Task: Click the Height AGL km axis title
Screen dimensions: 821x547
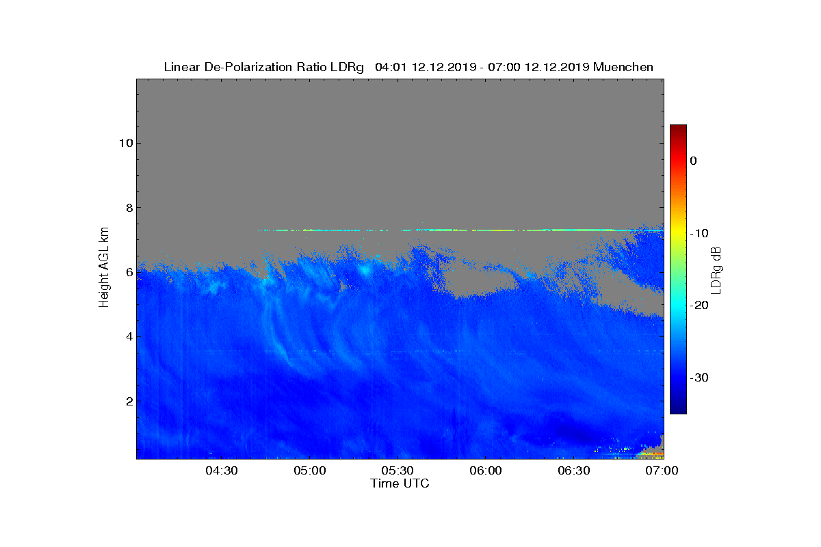Action: pos(104,268)
